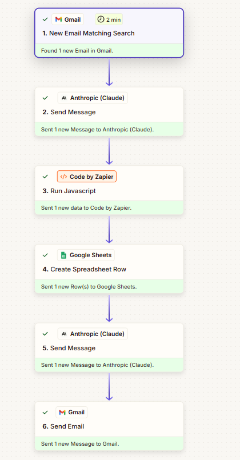
Task: Click the Anthropic (Claude) badge in step 5
Action: tap(93, 334)
